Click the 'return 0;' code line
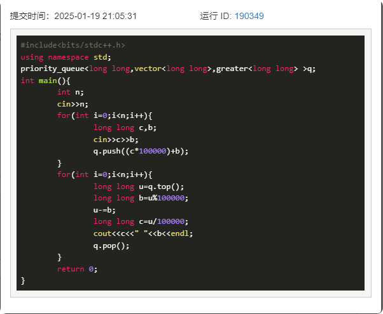Screen dimensions: 383x314 coord(77,269)
